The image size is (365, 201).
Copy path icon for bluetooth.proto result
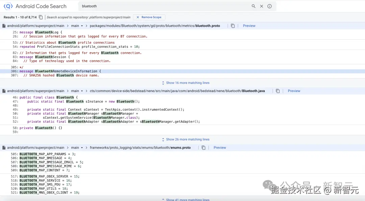pyautogui.click(x=233, y=26)
